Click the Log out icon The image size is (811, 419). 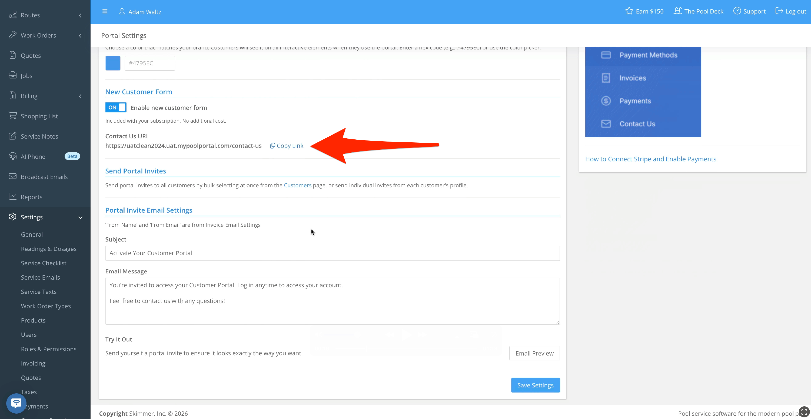(779, 11)
